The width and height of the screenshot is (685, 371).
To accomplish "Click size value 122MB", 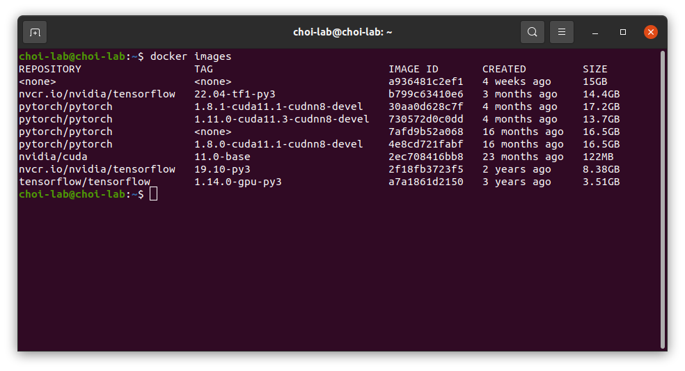I will (x=598, y=157).
